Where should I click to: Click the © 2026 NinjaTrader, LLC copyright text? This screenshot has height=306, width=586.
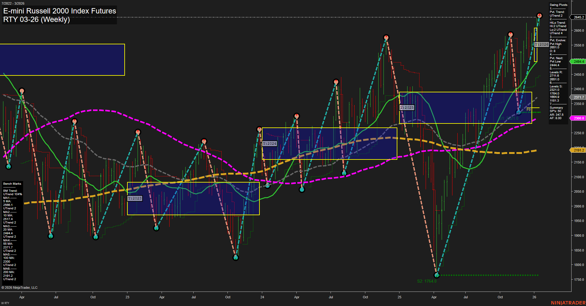[x=20, y=287]
